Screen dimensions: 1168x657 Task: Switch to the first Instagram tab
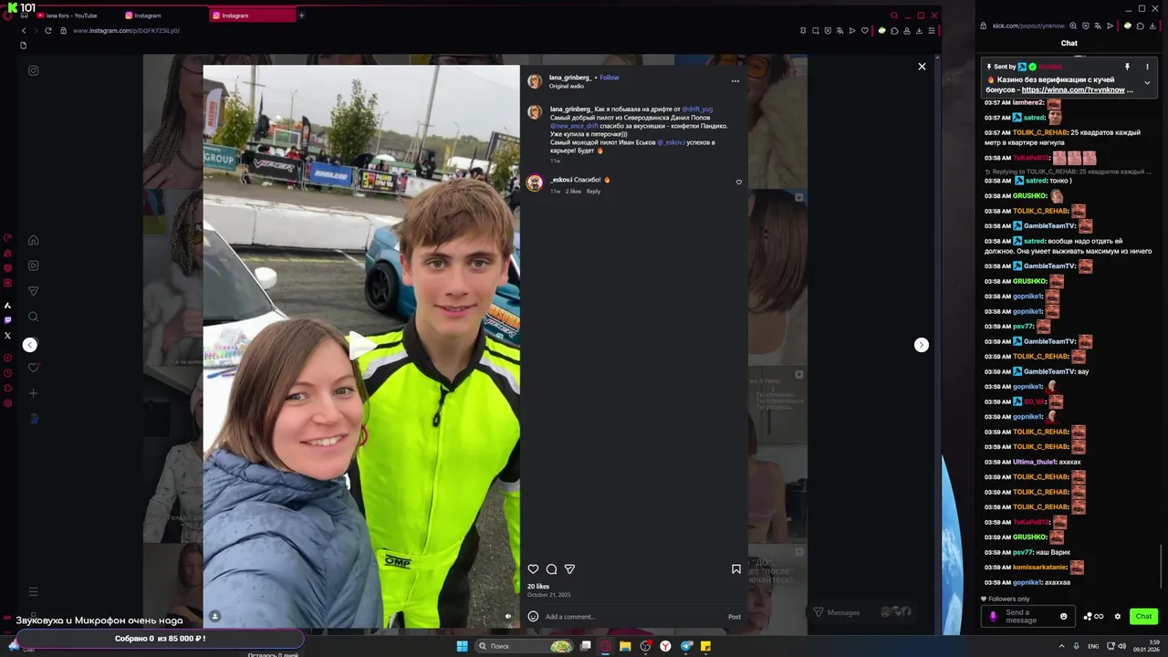[x=162, y=16]
